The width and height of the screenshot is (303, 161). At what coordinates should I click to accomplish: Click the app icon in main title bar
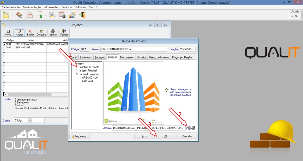[3, 3]
